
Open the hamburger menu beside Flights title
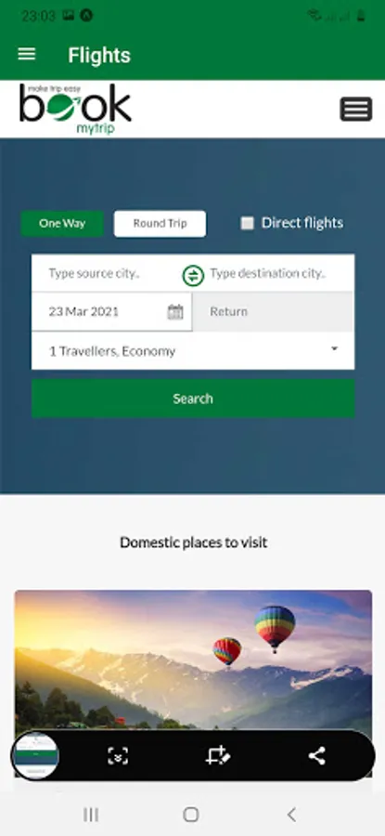27,55
